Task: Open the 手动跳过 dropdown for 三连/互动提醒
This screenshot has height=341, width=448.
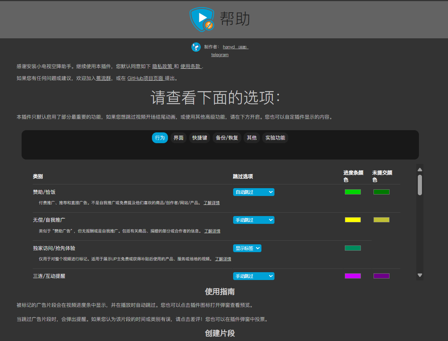Action: coord(254,276)
